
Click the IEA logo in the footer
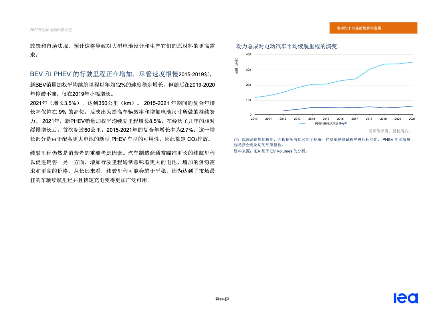click(405, 298)
